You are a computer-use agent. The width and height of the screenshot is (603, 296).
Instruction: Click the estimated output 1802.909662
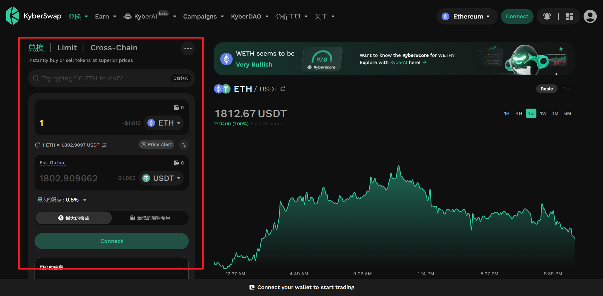pyautogui.click(x=69, y=178)
